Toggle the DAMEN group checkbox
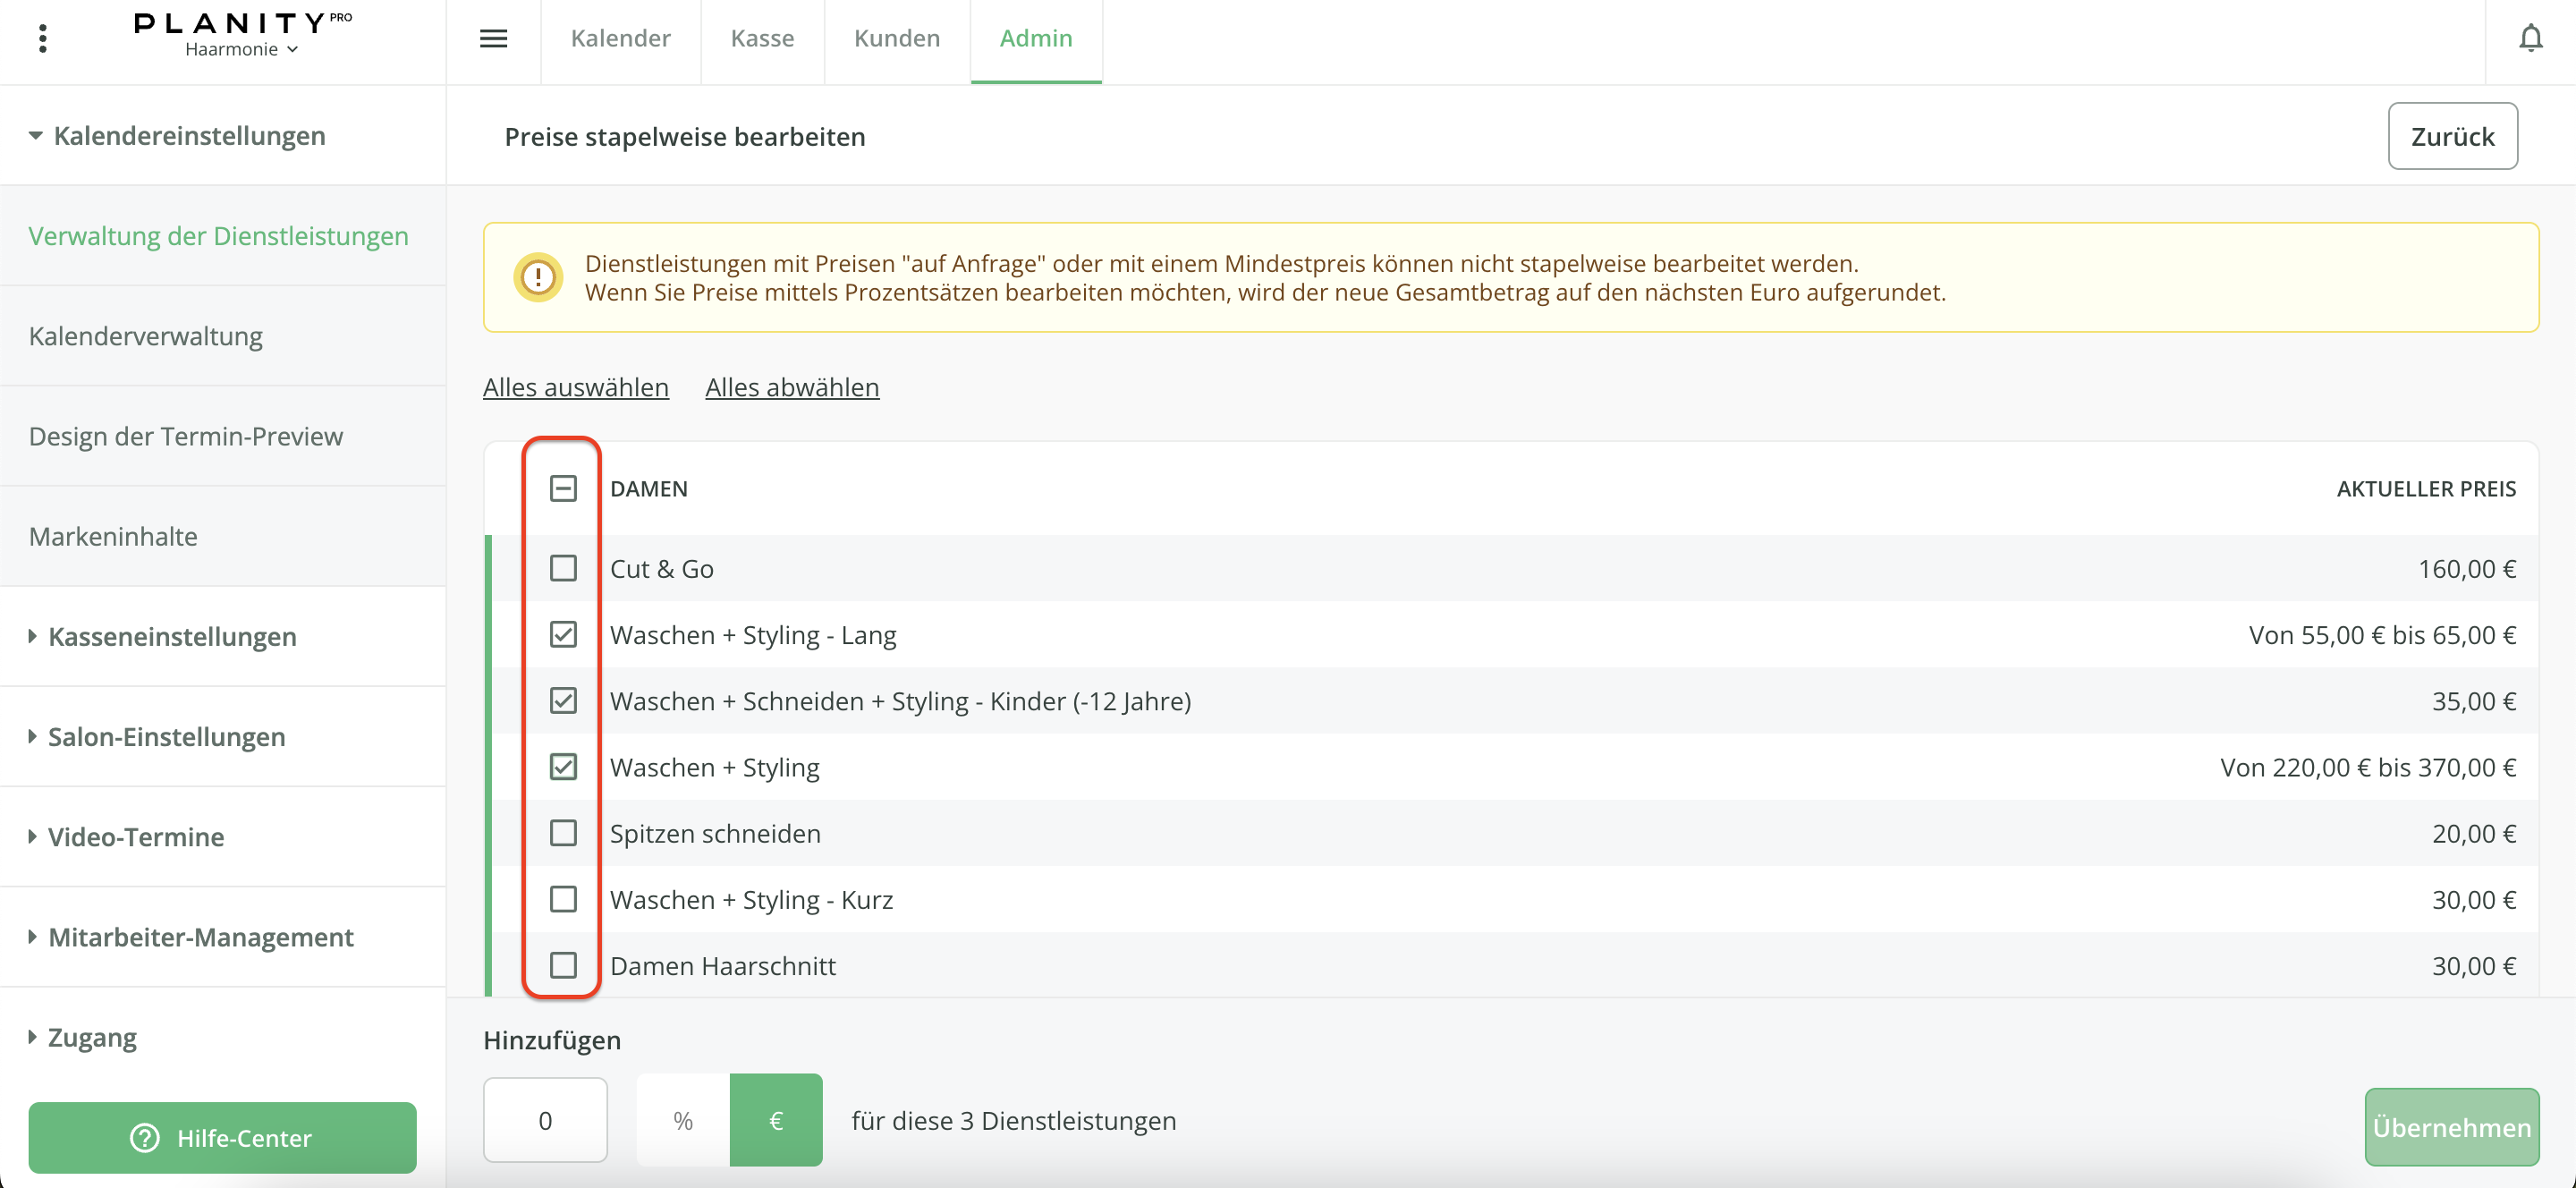 563,488
